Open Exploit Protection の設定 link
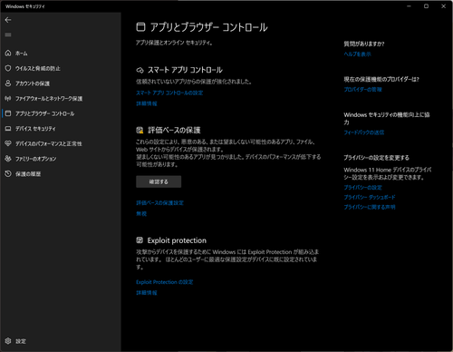The height and width of the screenshot is (352, 453). [x=164, y=282]
